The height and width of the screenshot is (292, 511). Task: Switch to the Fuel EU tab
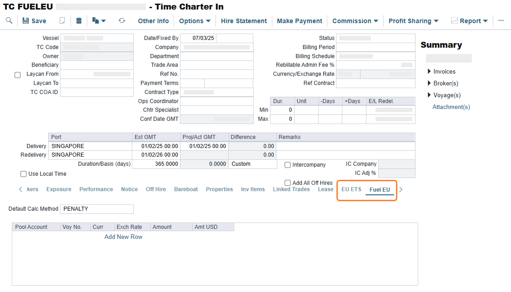tap(380, 190)
